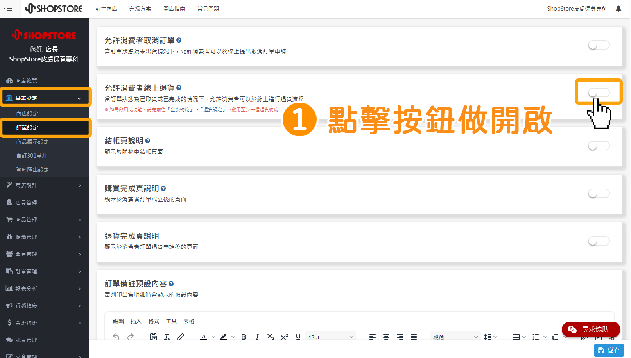The height and width of the screenshot is (358, 631).
Task: Insert a link using the link icon
Action: [x=181, y=337]
